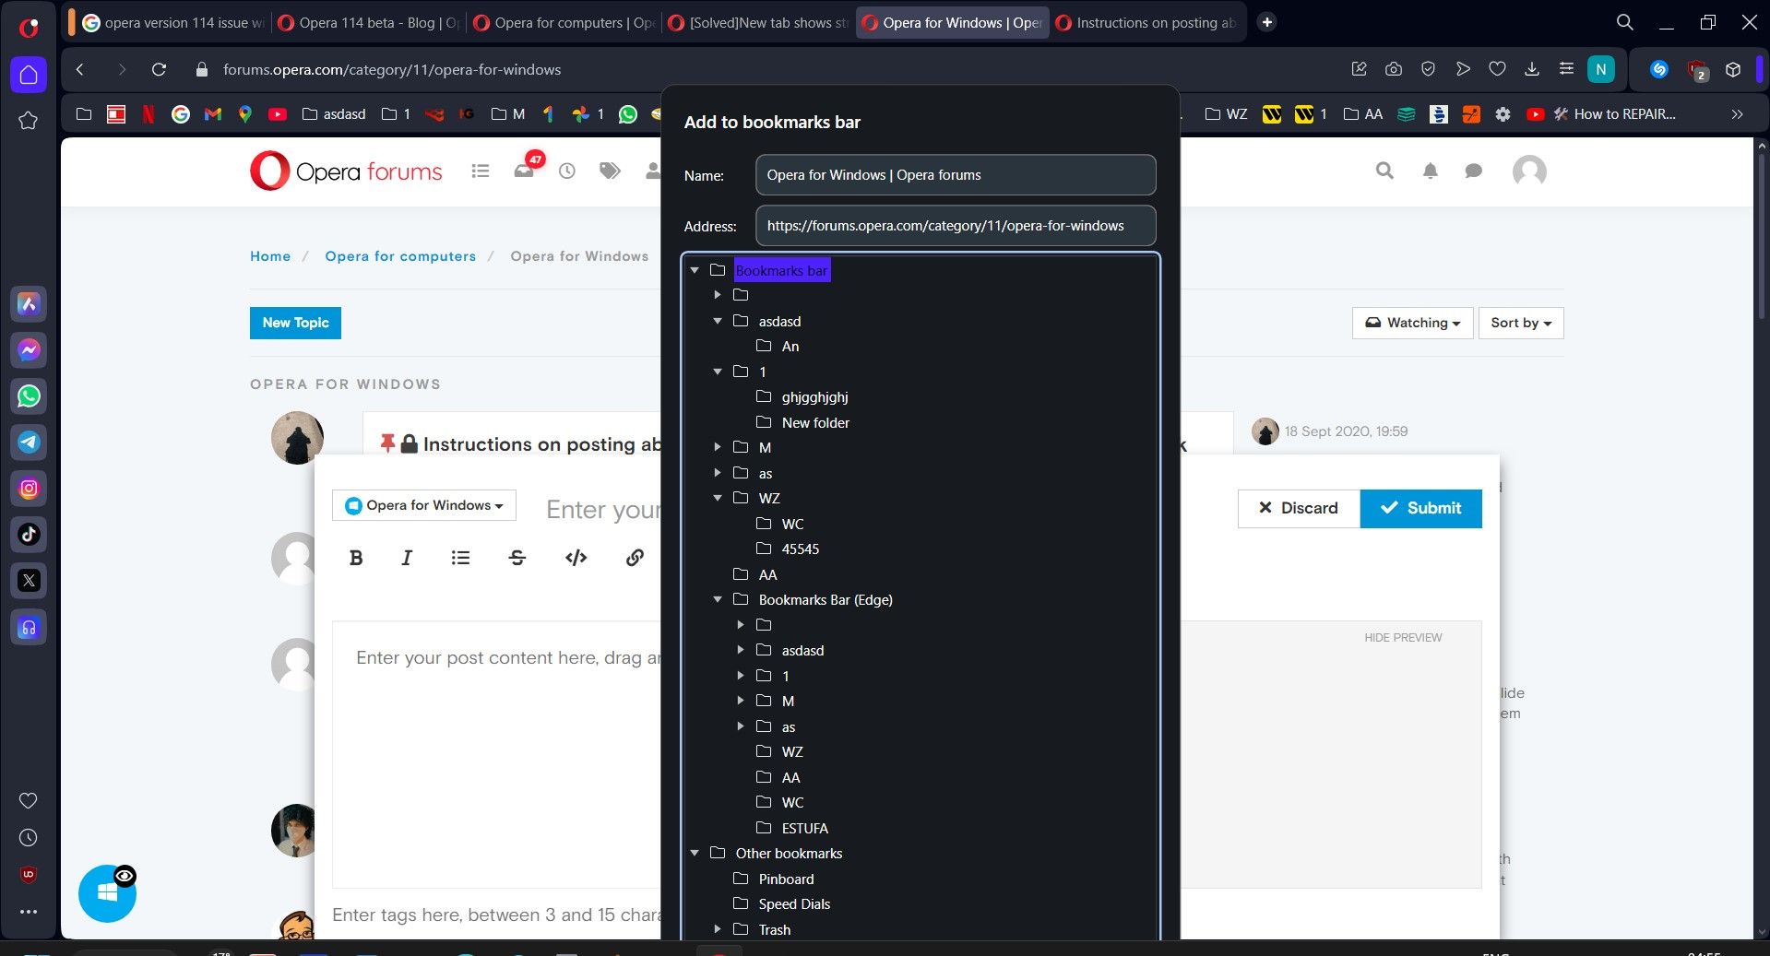Screen dimensions: 1770x956
Task: Switch to the '[Solved]New tab shows' tab
Action: 758,22
